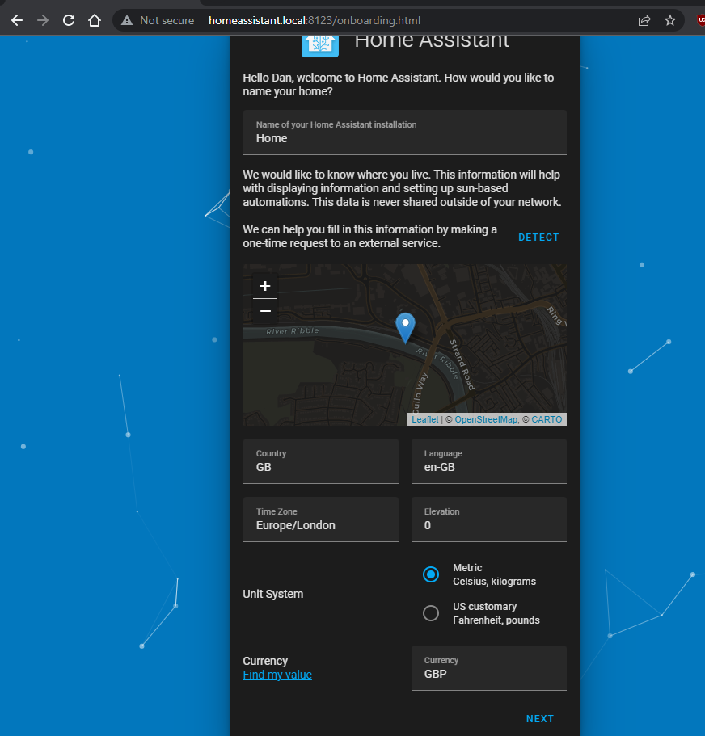Screen dimensions: 705x736
Task: Select the US customary unit system
Action: [431, 613]
